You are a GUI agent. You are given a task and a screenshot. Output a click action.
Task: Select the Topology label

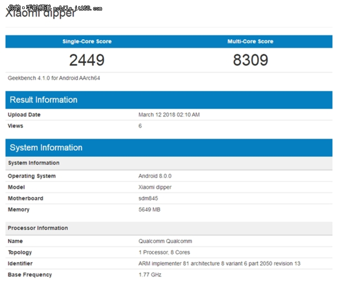coord(20,252)
